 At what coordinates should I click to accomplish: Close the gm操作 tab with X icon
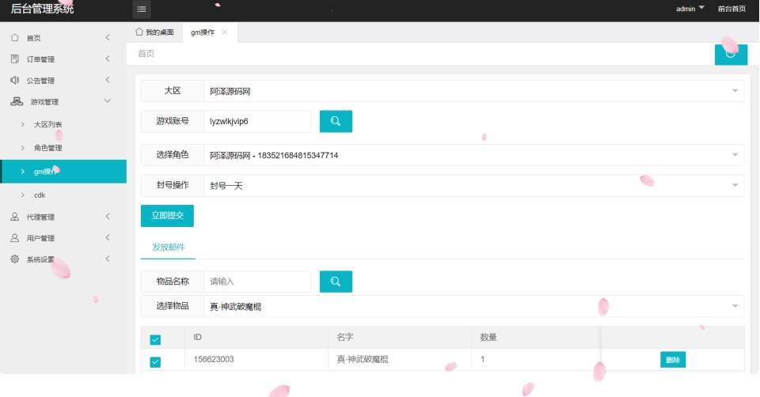pos(225,32)
